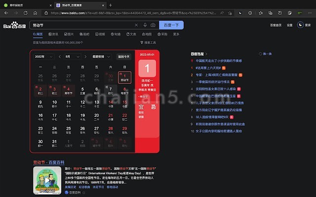
Task: Open camera image search in search box
Action: [x=153, y=25]
